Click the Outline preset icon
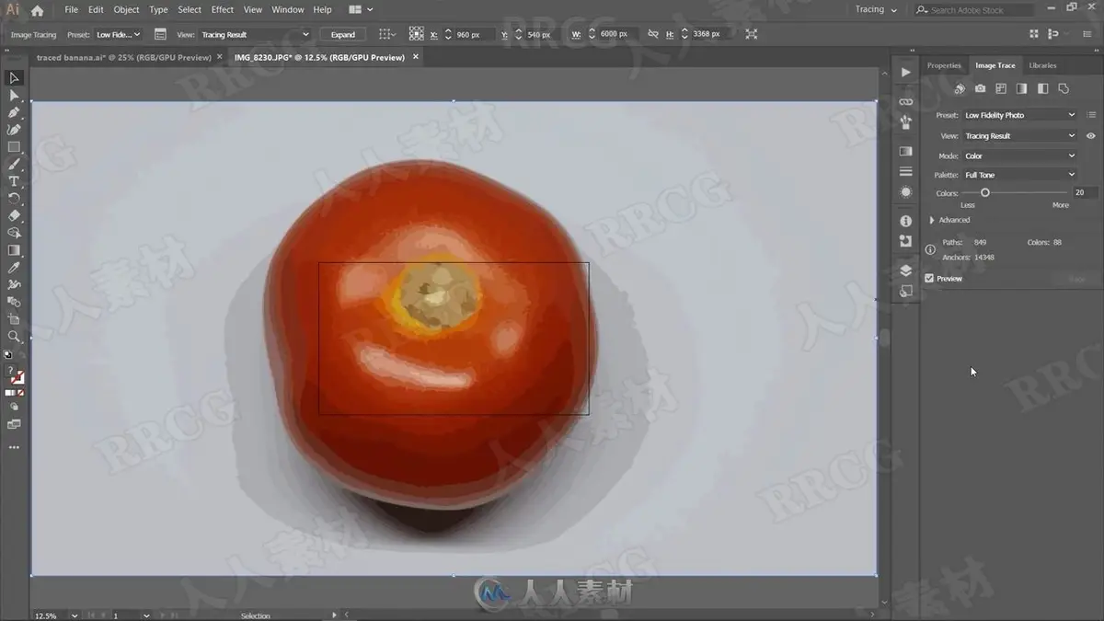 (1064, 89)
